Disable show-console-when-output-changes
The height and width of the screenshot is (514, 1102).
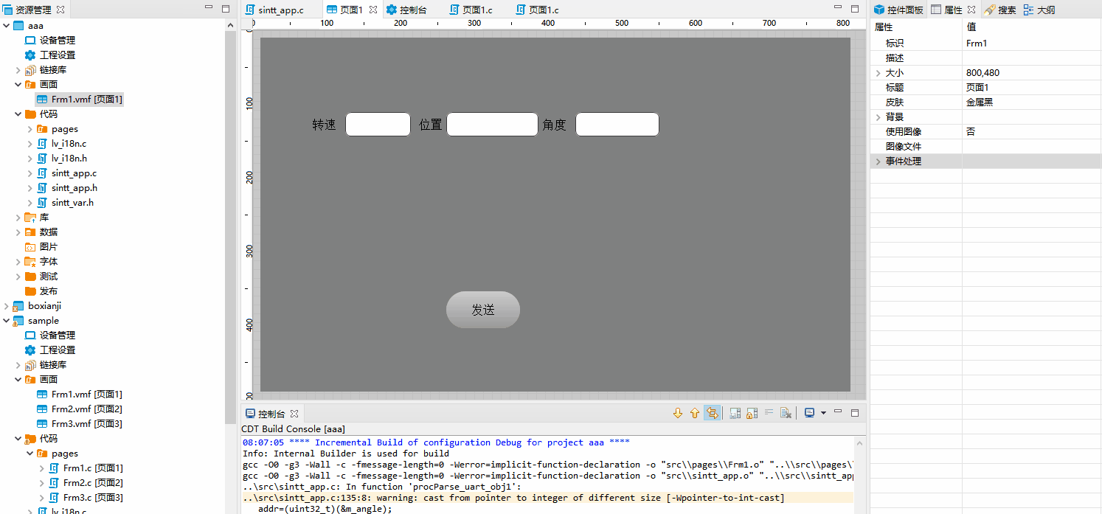[713, 412]
